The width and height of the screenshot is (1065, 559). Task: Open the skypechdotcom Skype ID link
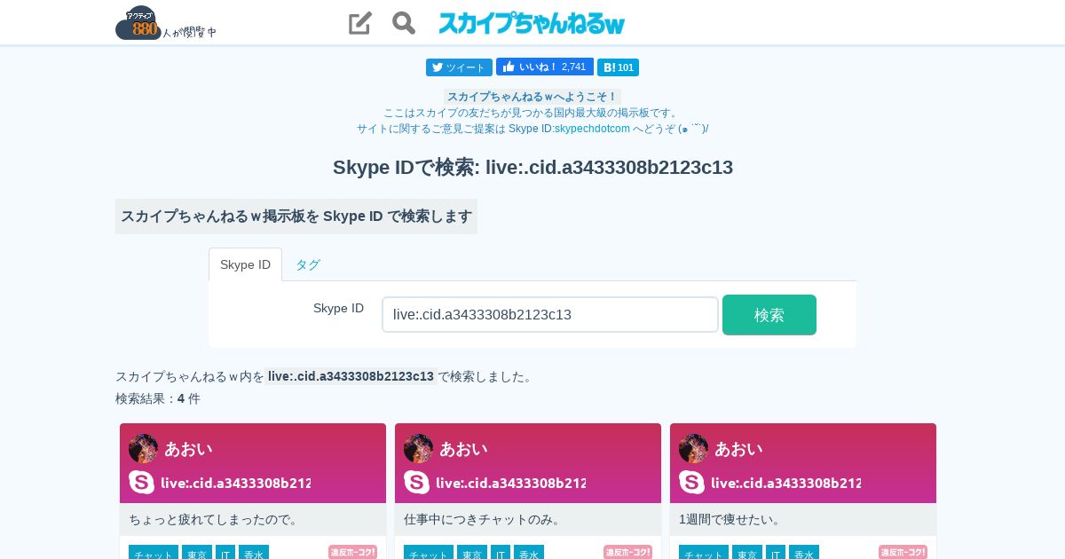click(x=592, y=129)
